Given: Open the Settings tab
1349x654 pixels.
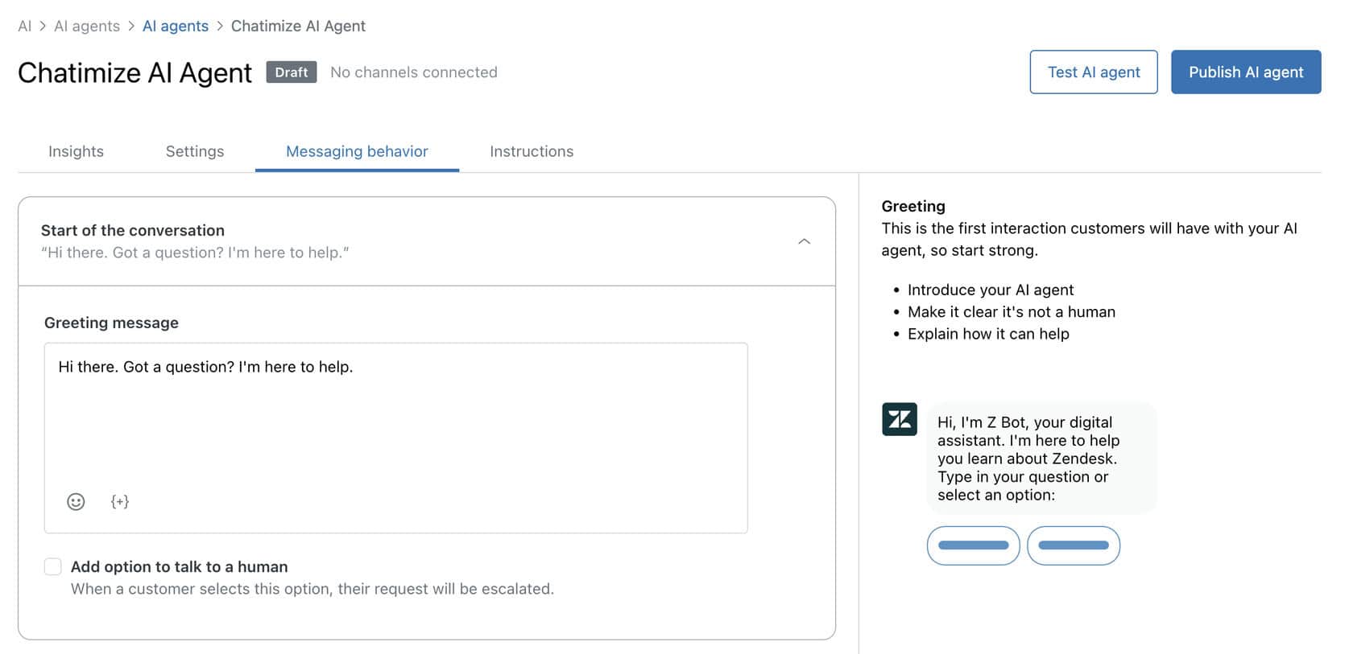Looking at the screenshot, I should point(195,151).
